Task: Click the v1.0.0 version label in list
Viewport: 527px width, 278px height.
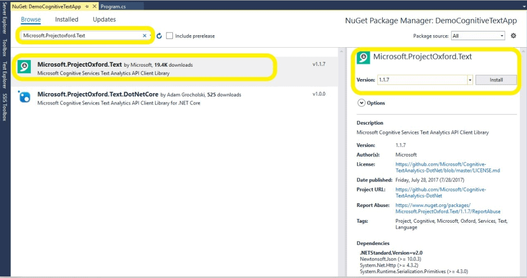Action: click(319, 94)
